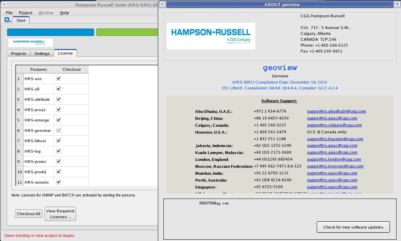401x241 pixels.
Task: Select the HRS-afi feature row
Action: point(38,89)
